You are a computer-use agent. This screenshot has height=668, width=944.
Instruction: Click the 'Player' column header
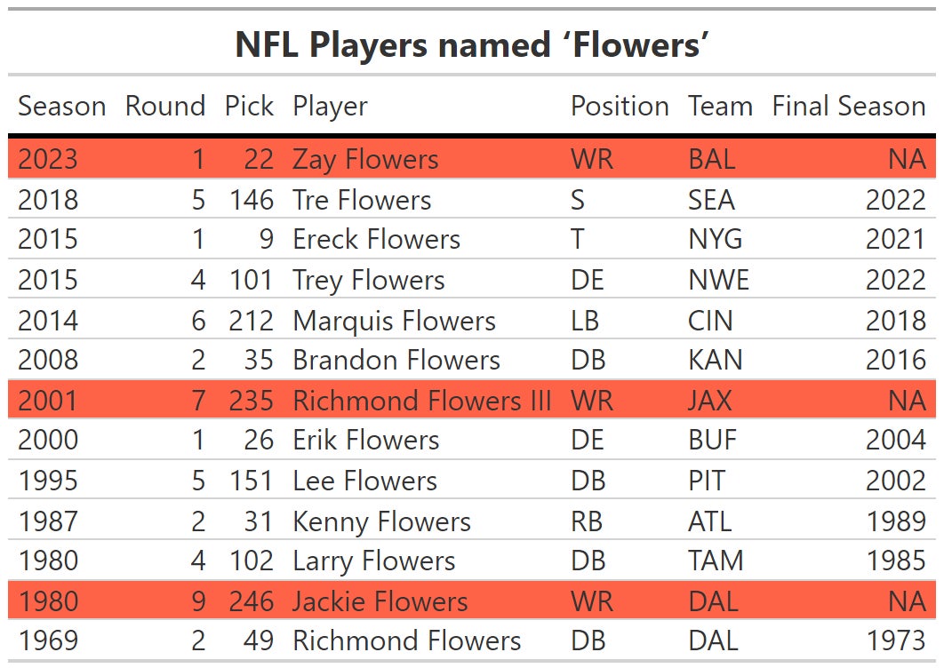click(330, 107)
